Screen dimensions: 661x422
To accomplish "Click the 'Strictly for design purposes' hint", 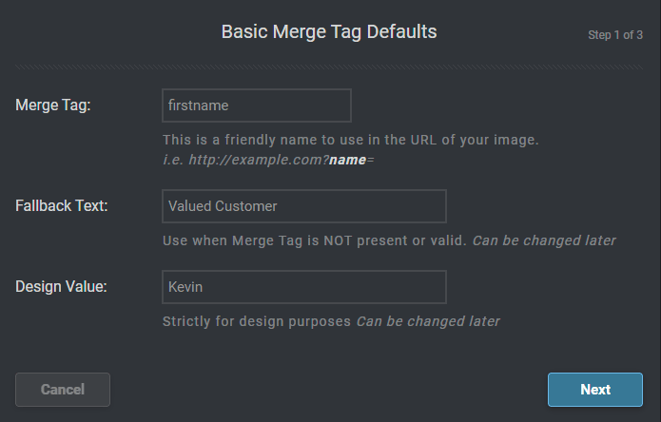I will (257, 321).
